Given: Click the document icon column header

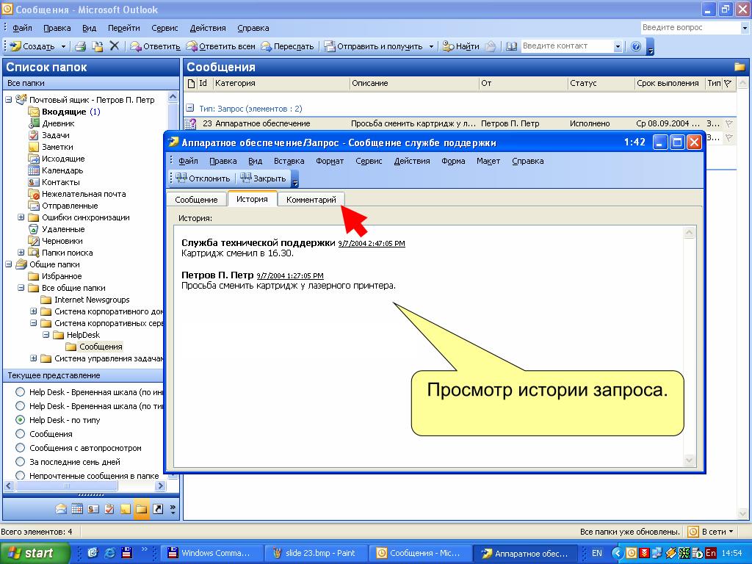Looking at the screenshot, I should (x=191, y=84).
